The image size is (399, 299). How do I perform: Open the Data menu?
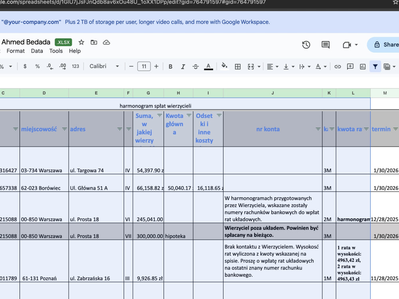[x=37, y=51]
